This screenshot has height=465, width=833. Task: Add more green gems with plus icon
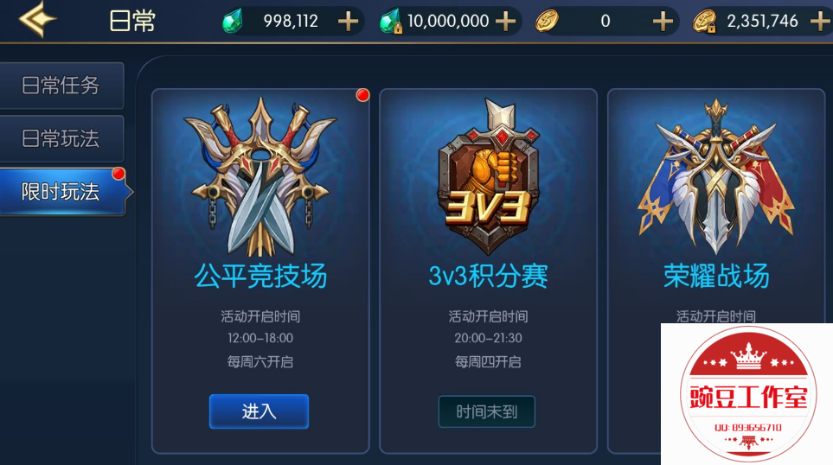click(348, 22)
